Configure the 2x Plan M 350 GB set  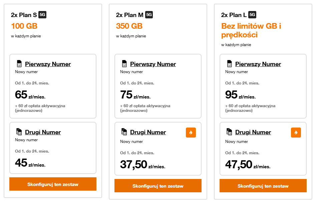pos(158,186)
